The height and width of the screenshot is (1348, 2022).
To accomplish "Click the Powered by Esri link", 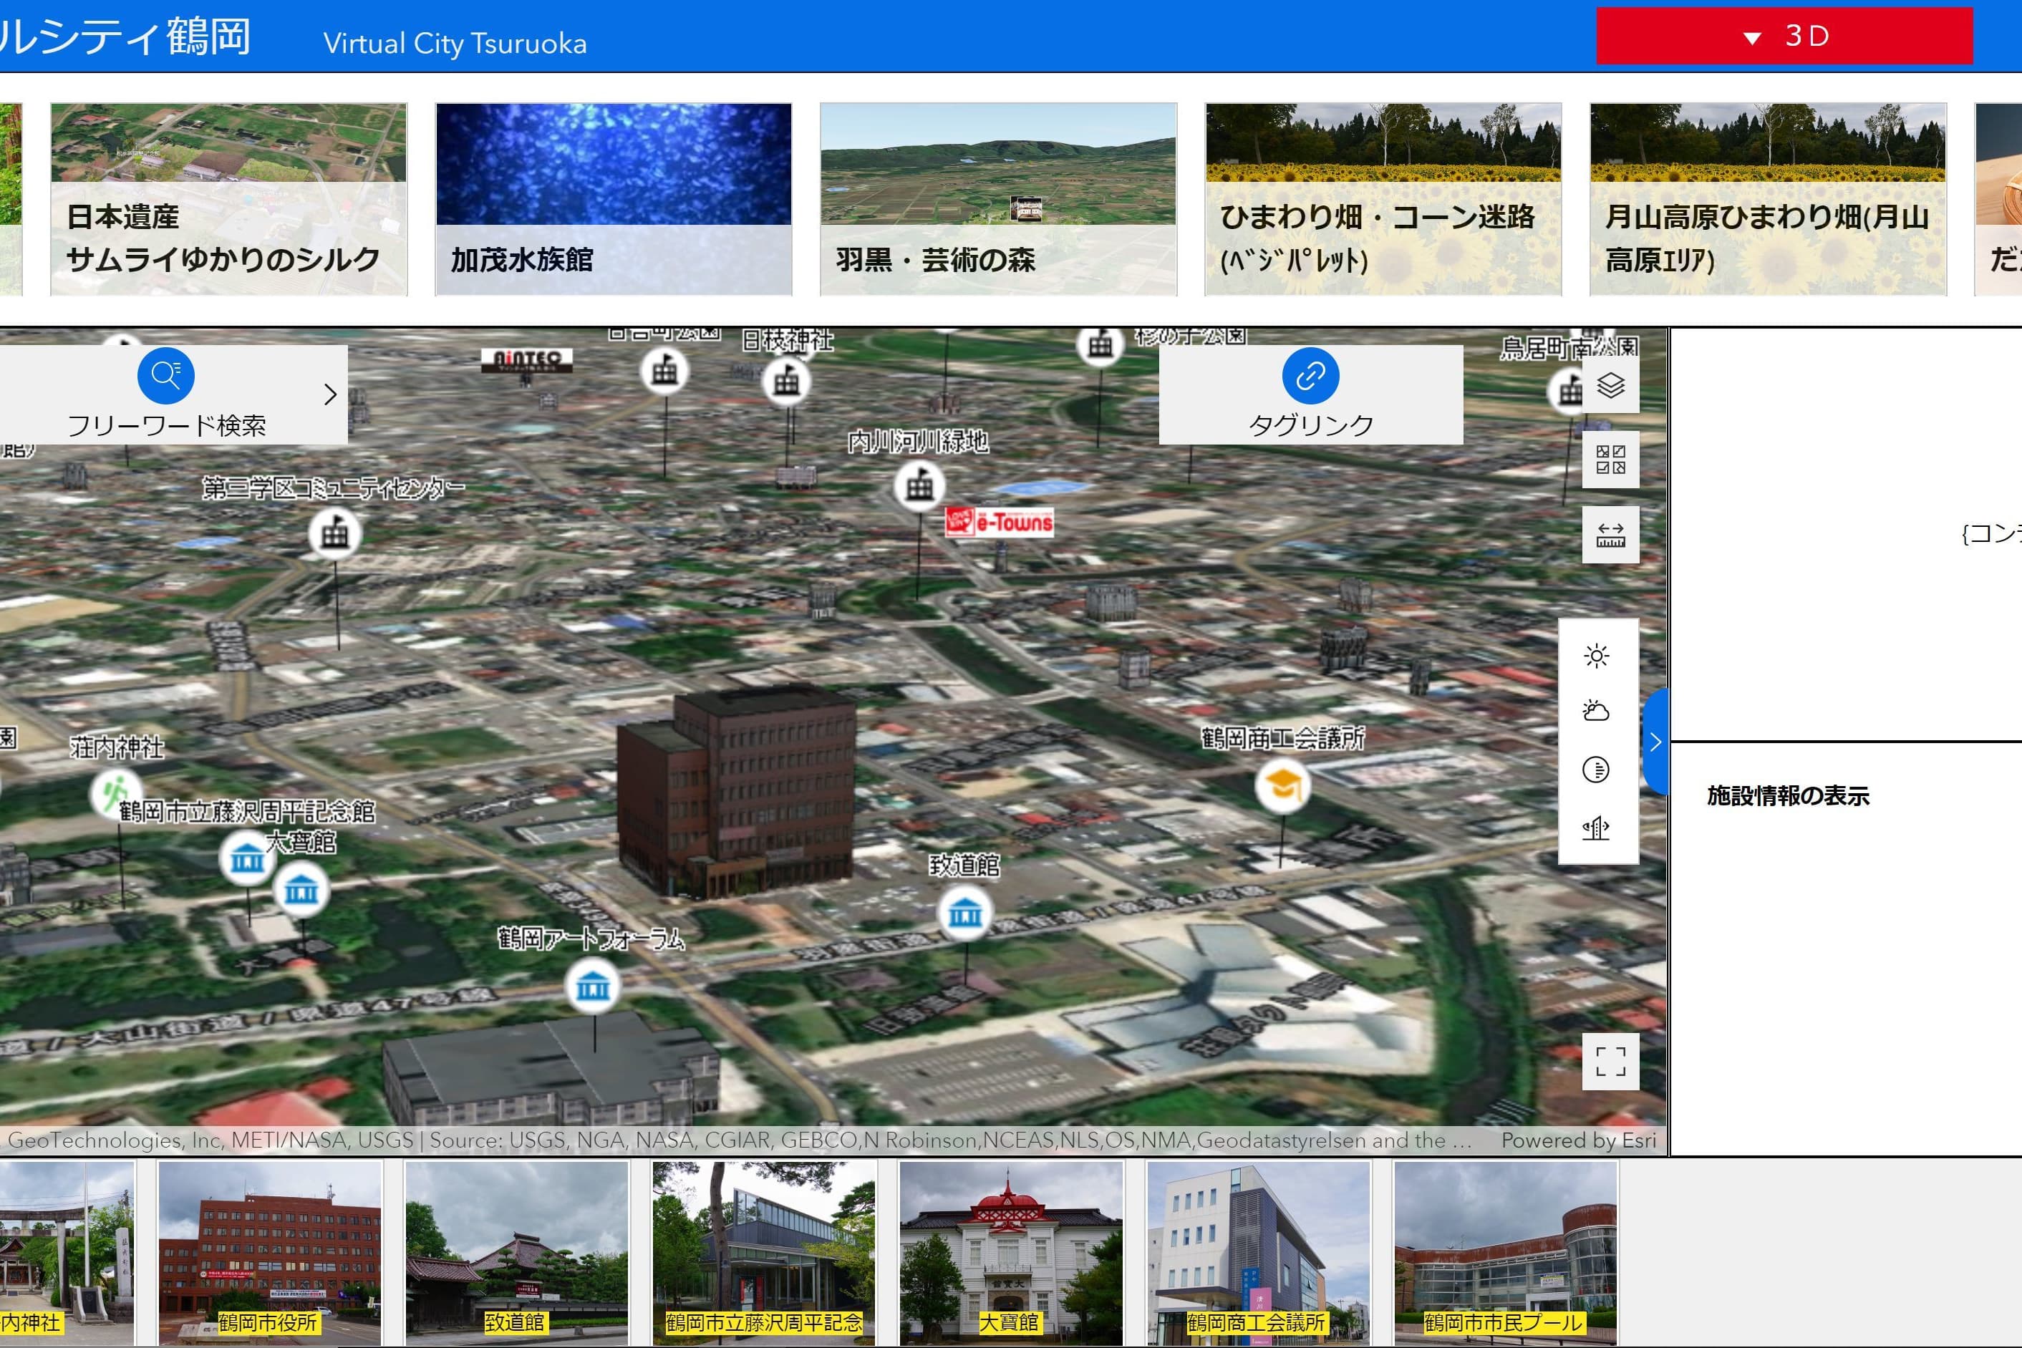I will (x=1578, y=1140).
